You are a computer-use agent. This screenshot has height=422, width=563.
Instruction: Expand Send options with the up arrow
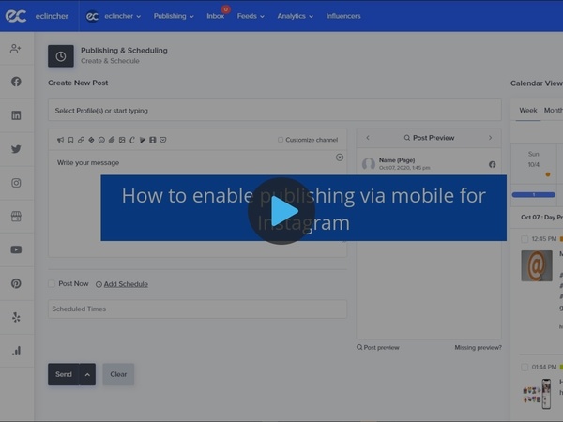tap(87, 374)
